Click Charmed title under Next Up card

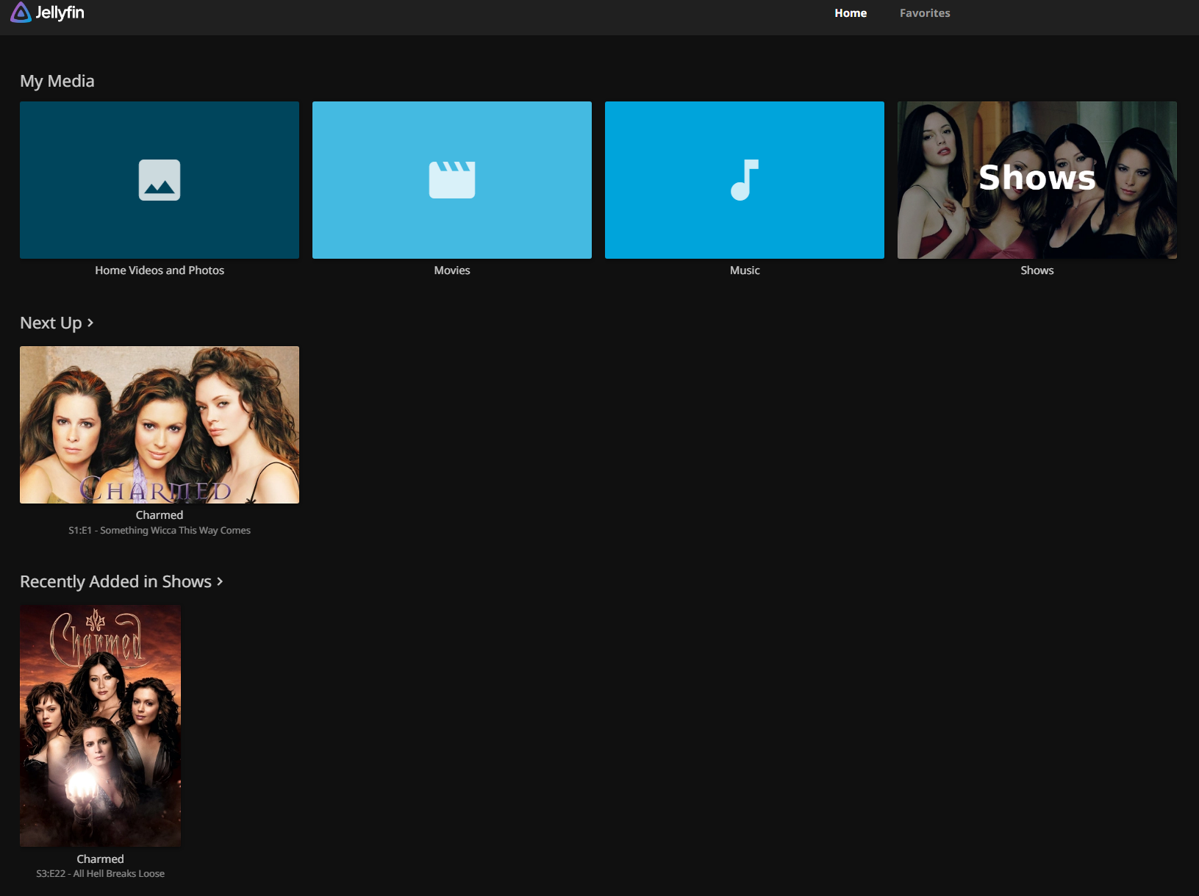pyautogui.click(x=160, y=515)
